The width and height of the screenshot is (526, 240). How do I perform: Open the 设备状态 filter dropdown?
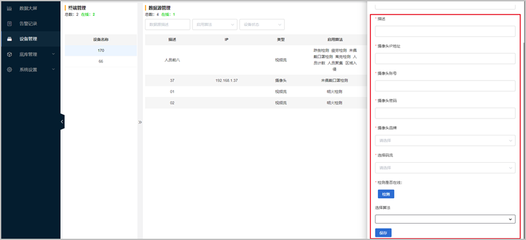click(262, 25)
